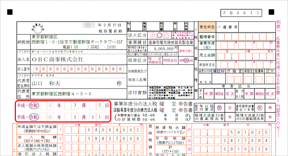Click the 税務署長殿 text
The height and width of the screenshot is (156, 288).
(110, 31)
